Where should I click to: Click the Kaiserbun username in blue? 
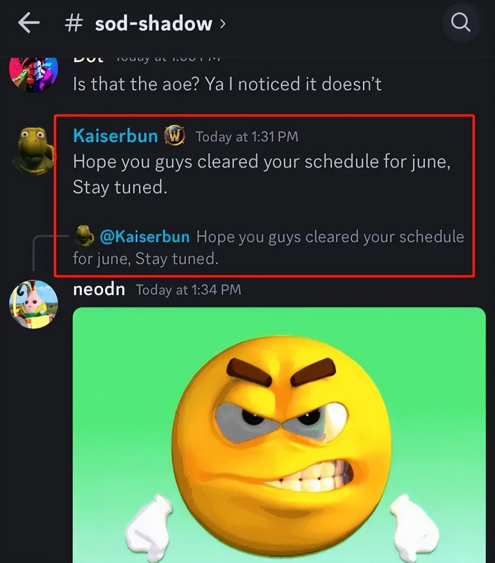coord(115,136)
